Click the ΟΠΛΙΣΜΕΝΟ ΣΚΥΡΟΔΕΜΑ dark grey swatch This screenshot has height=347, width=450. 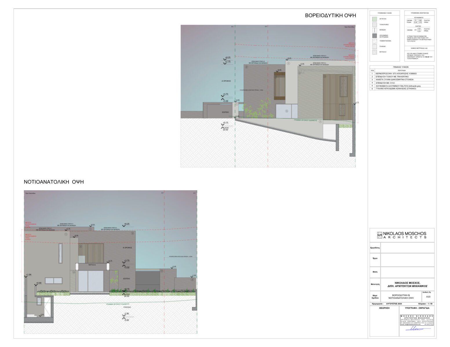(x=374, y=36)
